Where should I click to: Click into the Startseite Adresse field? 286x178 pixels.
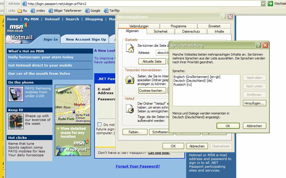pos(162,53)
